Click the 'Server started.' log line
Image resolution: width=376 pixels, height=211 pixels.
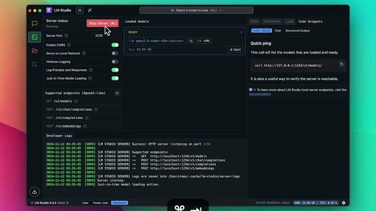pyautogui.click(x=111, y=181)
